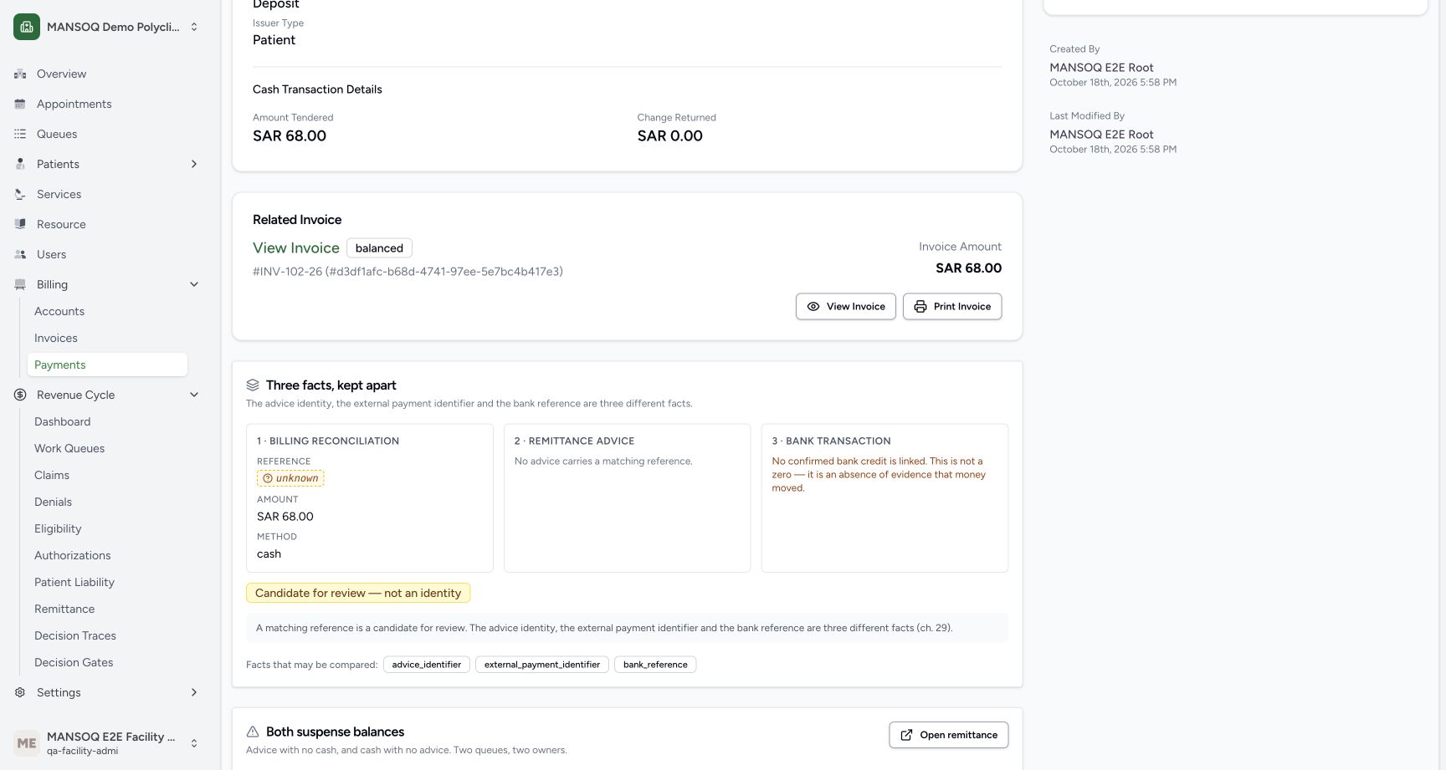This screenshot has width=1446, height=770.
Task: Collapse the Billing section chevron
Action: [194, 284]
